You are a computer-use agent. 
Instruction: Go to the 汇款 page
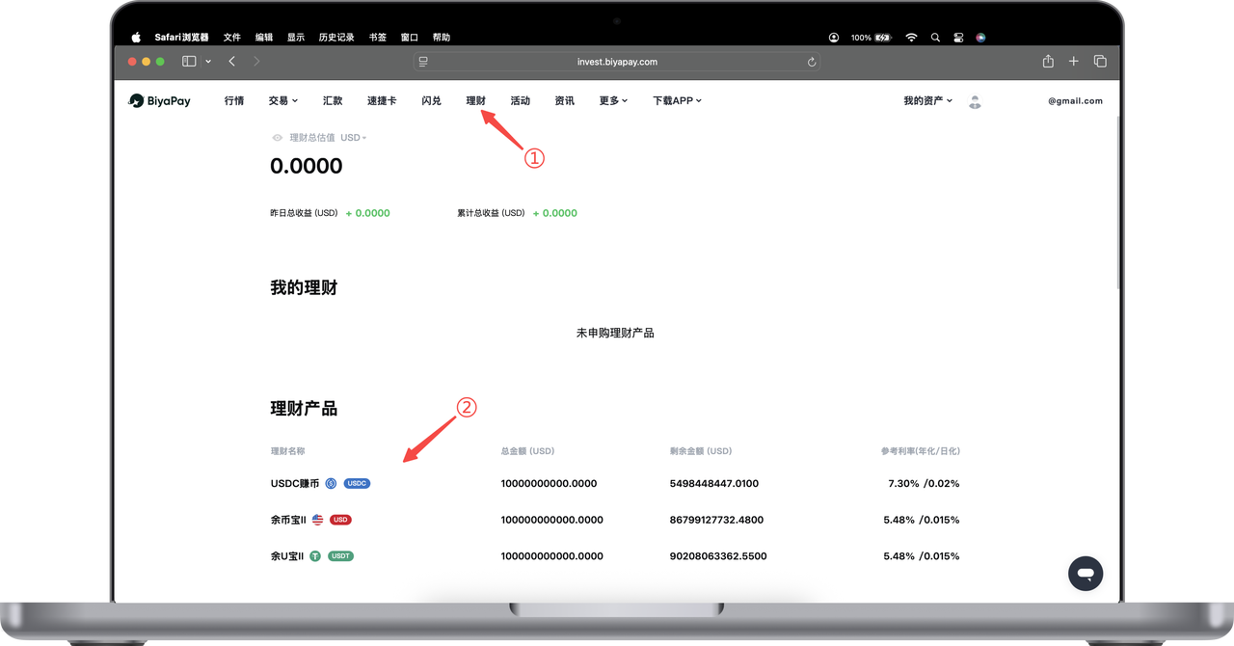(x=333, y=101)
